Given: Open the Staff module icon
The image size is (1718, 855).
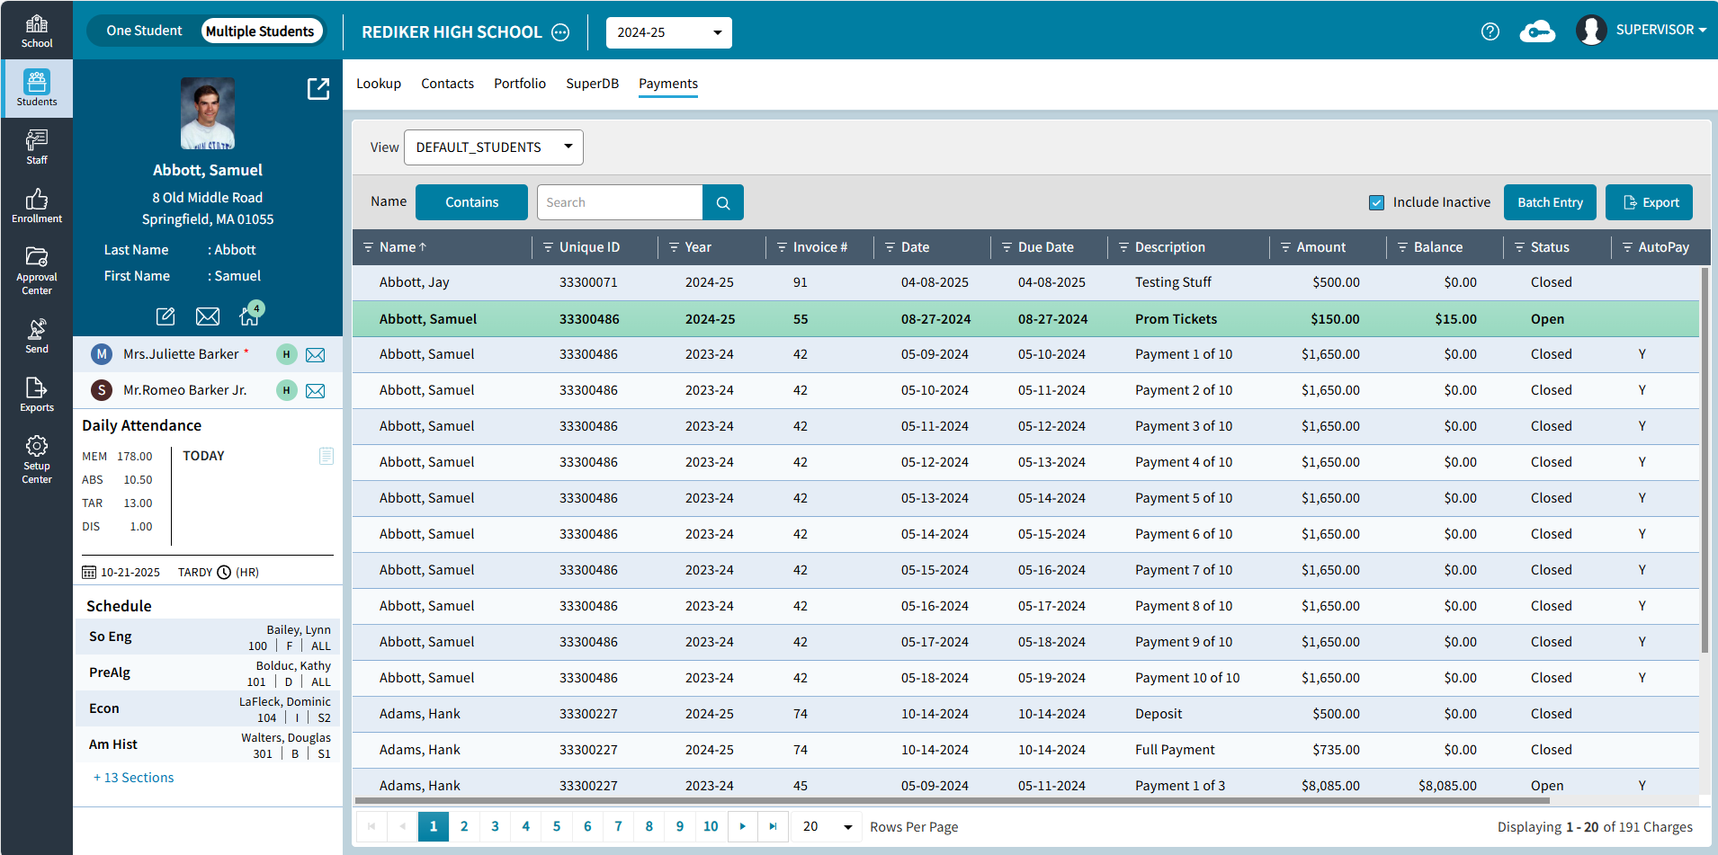Looking at the screenshot, I should [37, 147].
